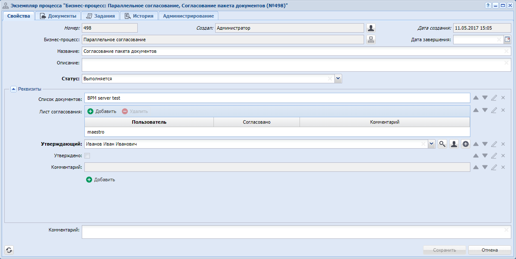Collapse the Реквизиты section
Image resolution: width=516 pixels, height=259 pixels.
[x=14, y=89]
